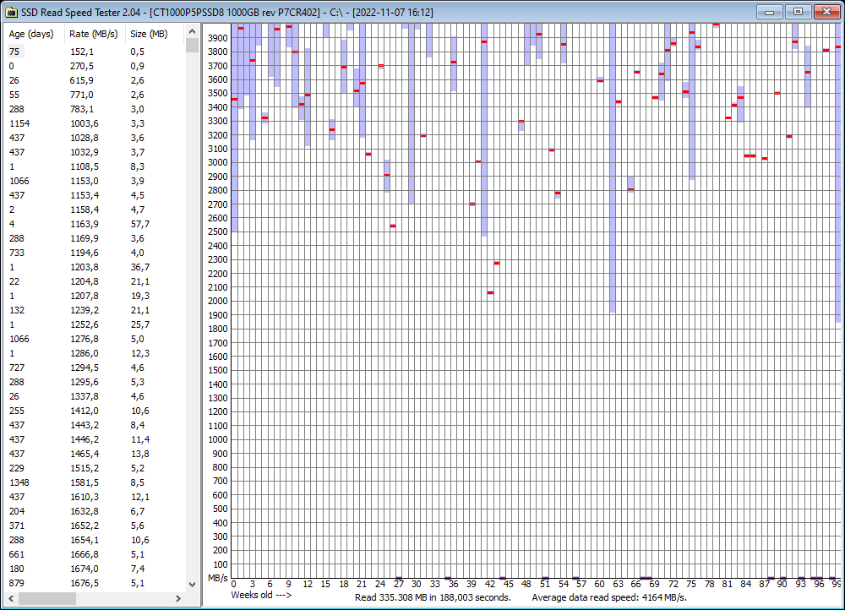This screenshot has height=610, width=845.
Task: Click the 'Read 335.308 MB in 188,003 seconds' text
Action: pyautogui.click(x=433, y=597)
